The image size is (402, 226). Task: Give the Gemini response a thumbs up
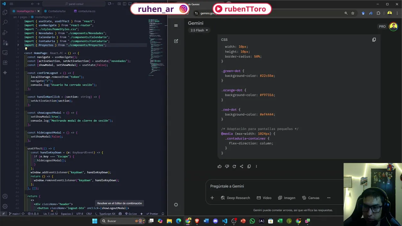(220, 166)
